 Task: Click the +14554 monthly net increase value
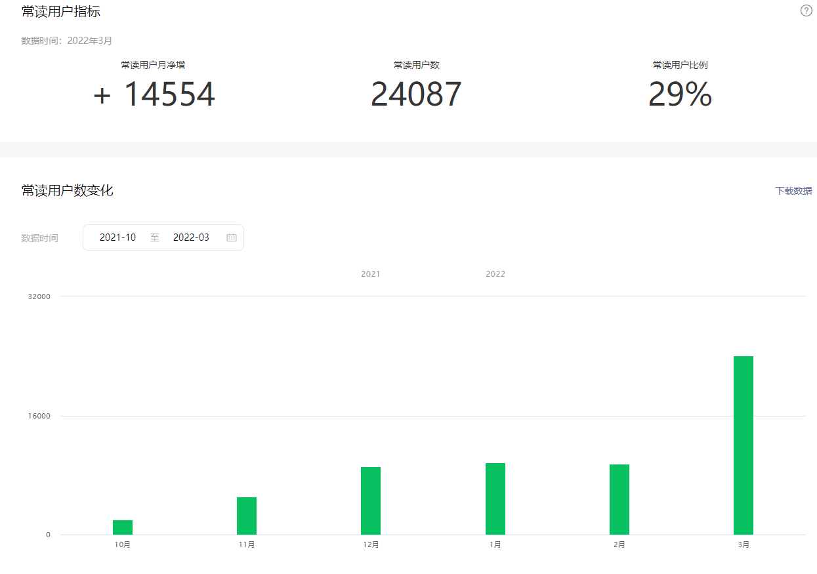point(154,94)
